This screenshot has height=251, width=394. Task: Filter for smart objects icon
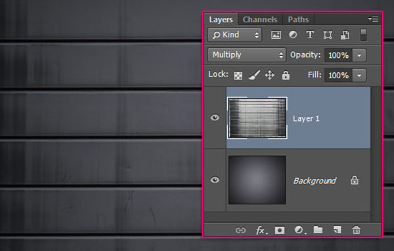(345, 35)
